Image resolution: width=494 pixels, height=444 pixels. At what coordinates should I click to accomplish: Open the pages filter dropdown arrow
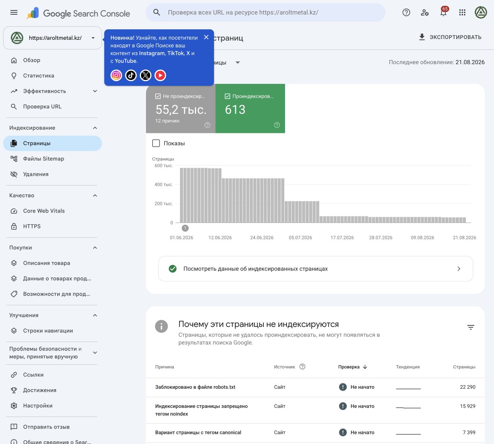tap(238, 63)
